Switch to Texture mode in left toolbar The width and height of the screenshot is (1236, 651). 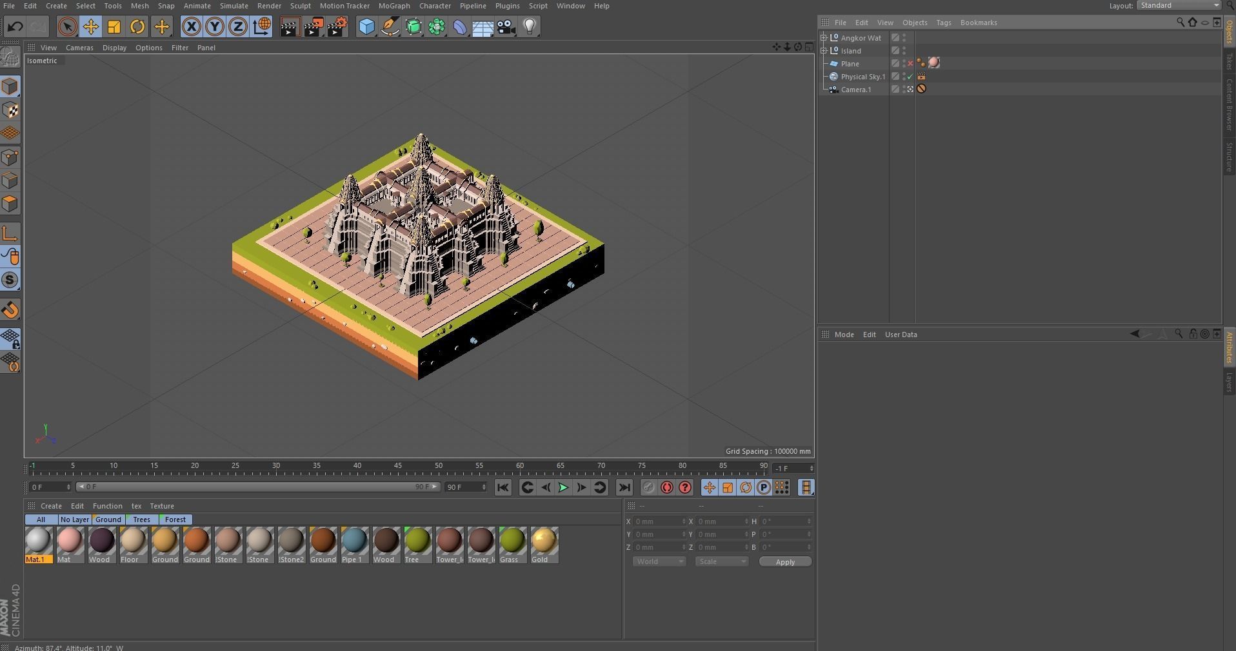click(x=10, y=110)
